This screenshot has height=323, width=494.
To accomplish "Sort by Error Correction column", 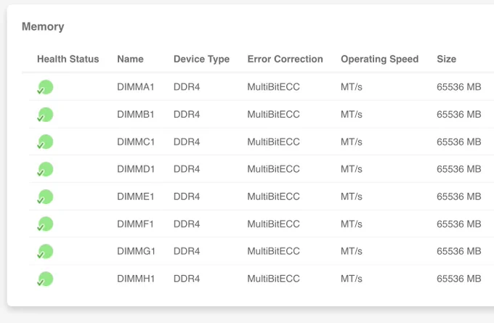I will pos(285,59).
